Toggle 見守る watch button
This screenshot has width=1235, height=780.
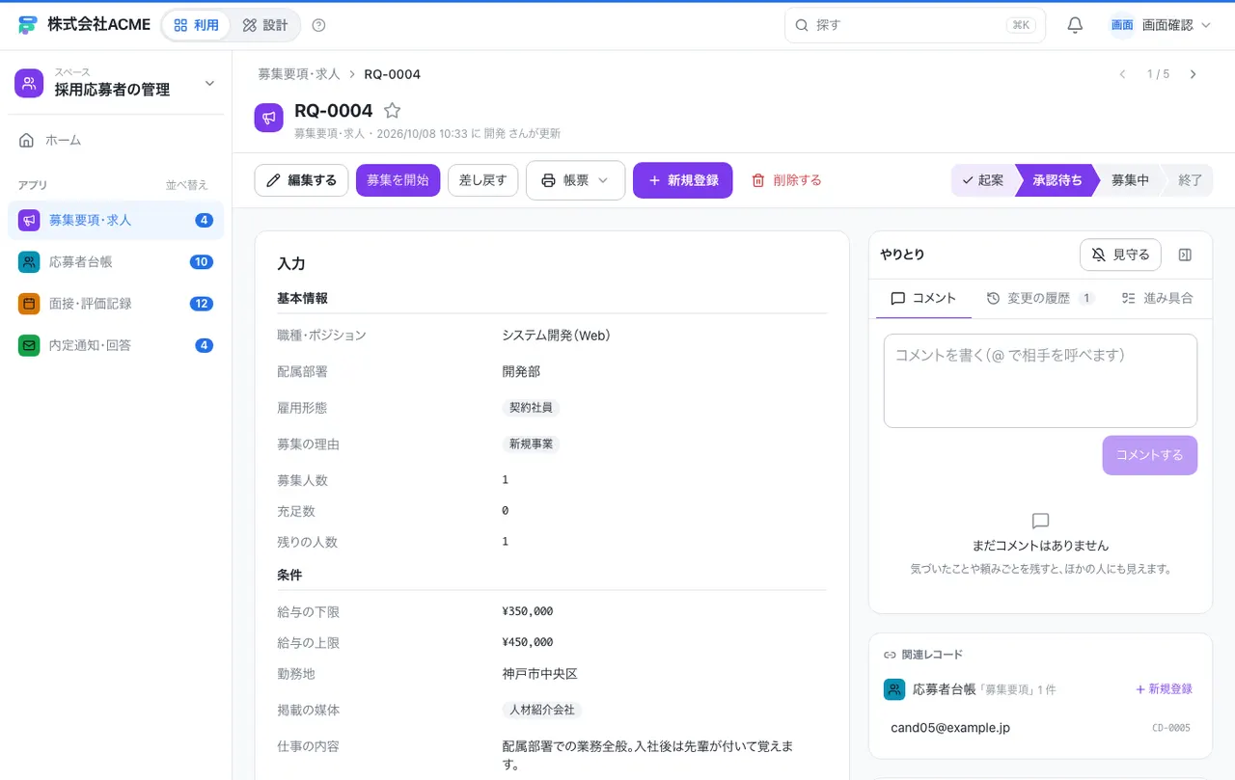click(x=1120, y=255)
